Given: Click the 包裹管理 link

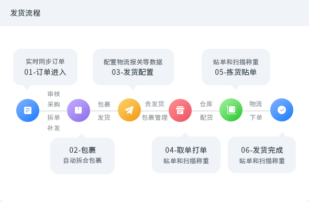Looking at the screenshot, I should 154,118.
